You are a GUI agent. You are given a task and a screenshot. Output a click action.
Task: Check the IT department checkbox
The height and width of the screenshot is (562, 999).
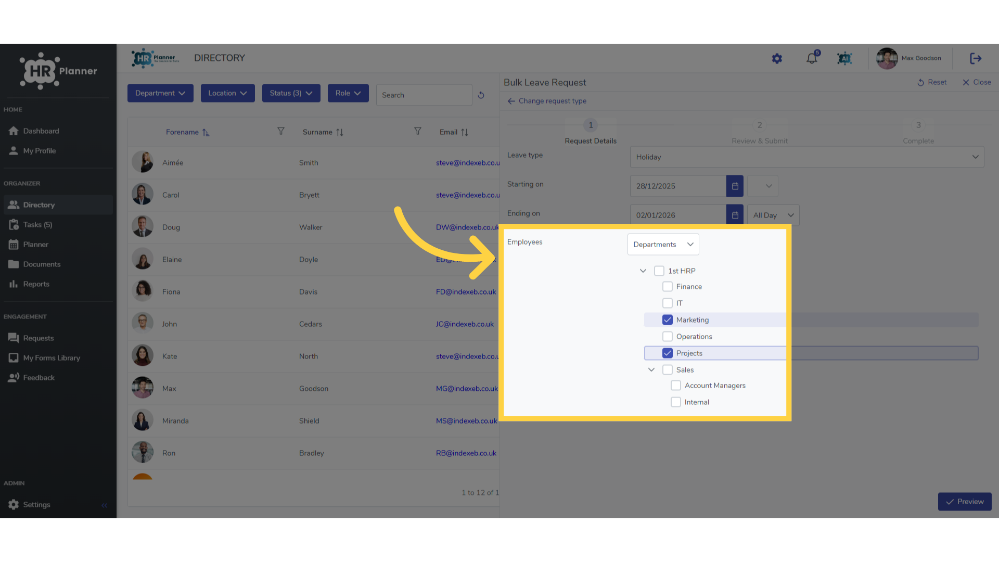click(x=668, y=303)
